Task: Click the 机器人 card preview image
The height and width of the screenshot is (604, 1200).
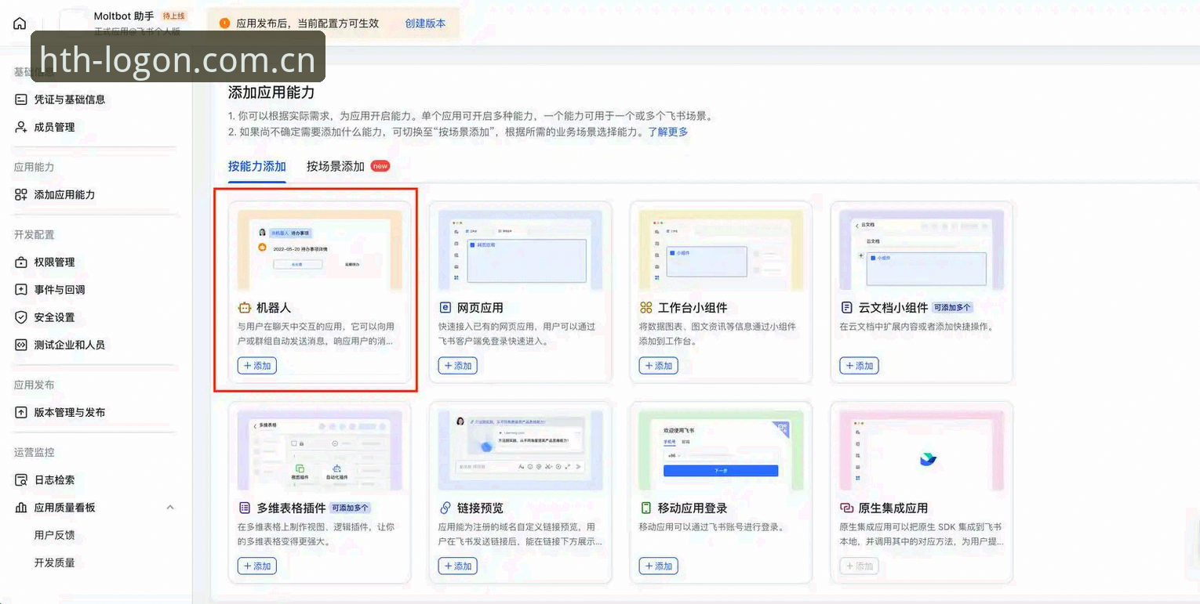Action: tap(319, 250)
